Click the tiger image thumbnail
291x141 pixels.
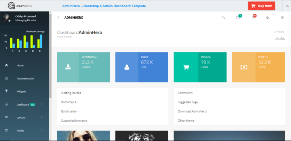pos(142,136)
